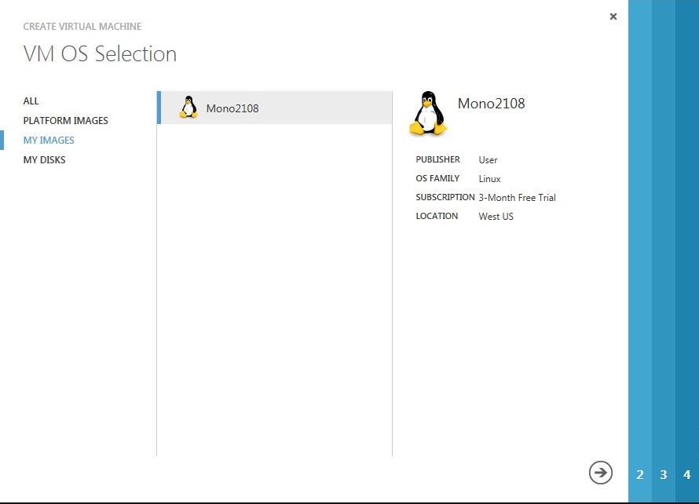
Task: Show ALL images category
Action: click(x=31, y=101)
